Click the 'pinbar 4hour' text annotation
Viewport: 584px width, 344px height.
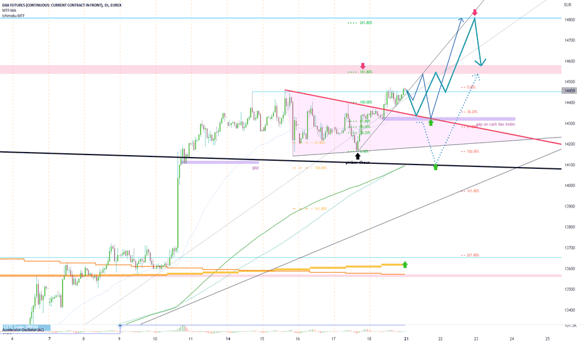pos(358,162)
